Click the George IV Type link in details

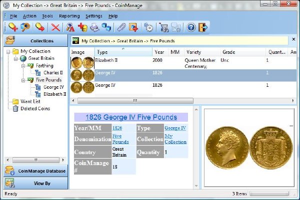(175, 128)
